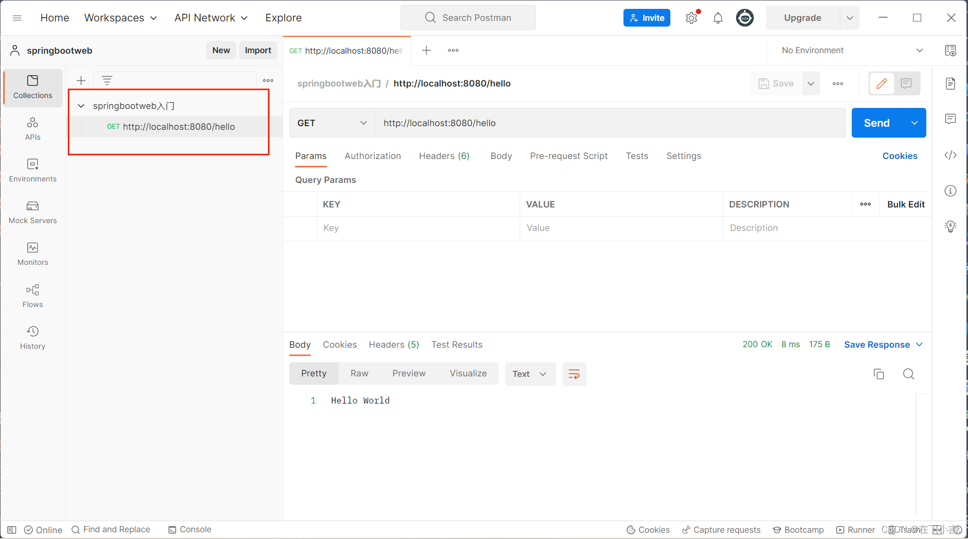Open response format Text dropdown
The height and width of the screenshot is (539, 968).
[x=530, y=374]
